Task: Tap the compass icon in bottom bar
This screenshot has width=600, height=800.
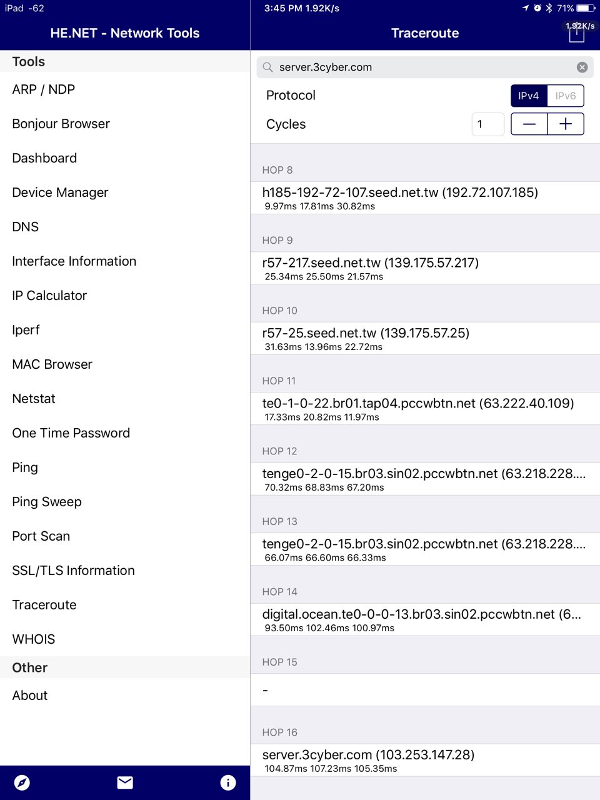Action: coord(22,782)
